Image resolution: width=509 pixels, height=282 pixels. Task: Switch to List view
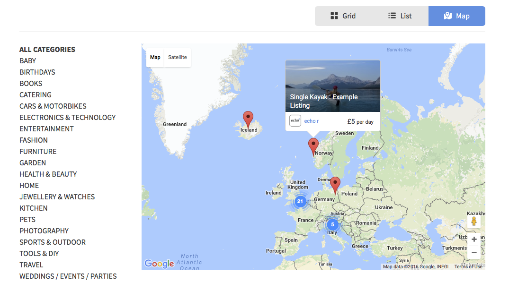click(400, 16)
